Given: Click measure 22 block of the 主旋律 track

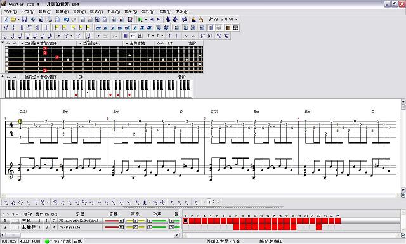Looking at the screenshot, I should tap(318, 227).
